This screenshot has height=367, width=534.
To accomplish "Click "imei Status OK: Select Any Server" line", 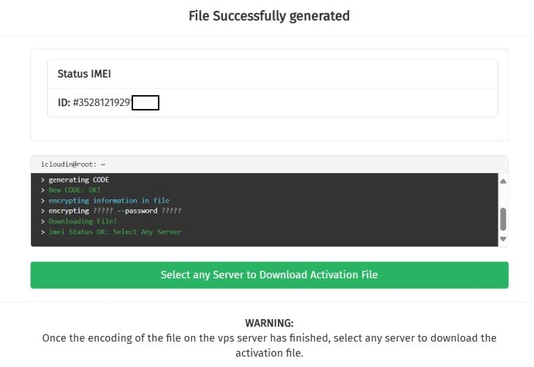I will pyautogui.click(x=115, y=232).
